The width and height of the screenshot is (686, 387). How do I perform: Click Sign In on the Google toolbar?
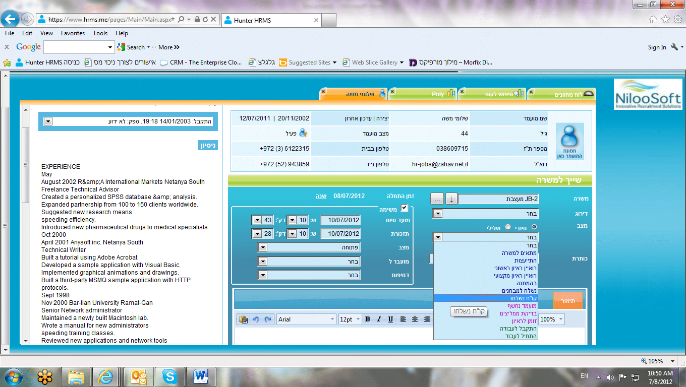pos(657,47)
